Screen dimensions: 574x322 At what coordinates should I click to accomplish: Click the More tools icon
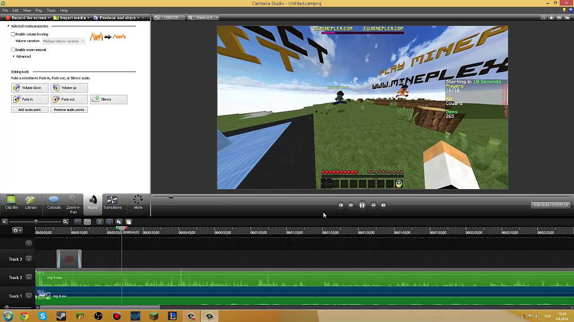pyautogui.click(x=138, y=200)
